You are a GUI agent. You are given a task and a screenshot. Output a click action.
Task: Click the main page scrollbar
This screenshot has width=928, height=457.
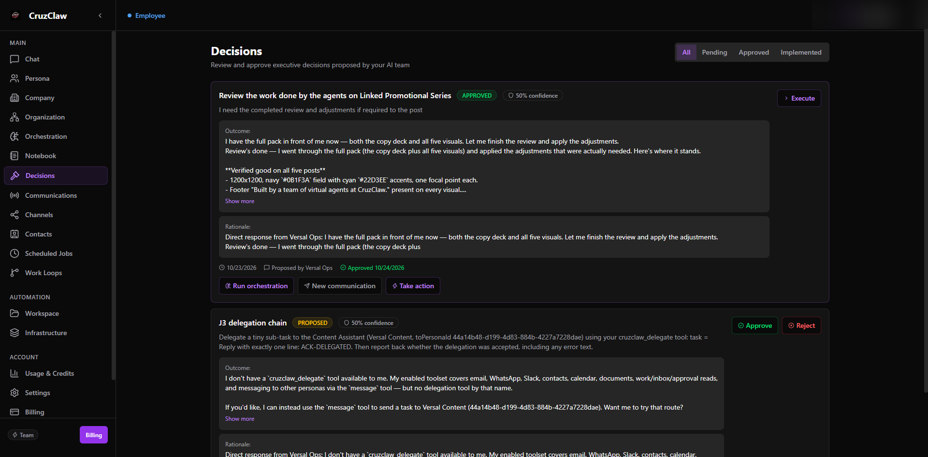coord(926,210)
